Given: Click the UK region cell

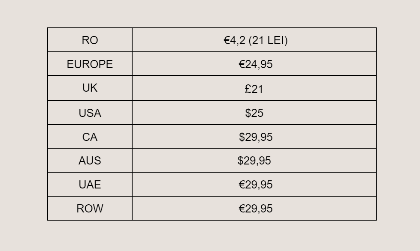Looking at the screenshot, I should point(90,88).
